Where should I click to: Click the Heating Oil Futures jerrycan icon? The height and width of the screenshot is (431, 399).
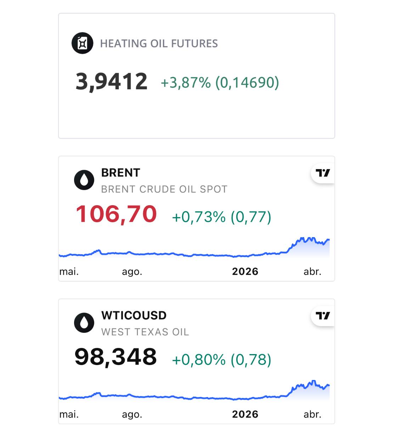point(82,43)
